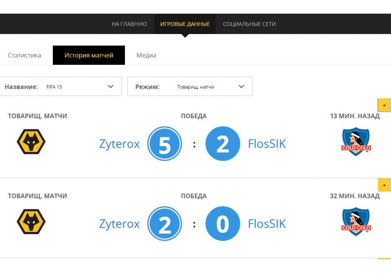The image size is (391, 273).
Task: Click score circle 0 in the second match
Action: pos(222,224)
